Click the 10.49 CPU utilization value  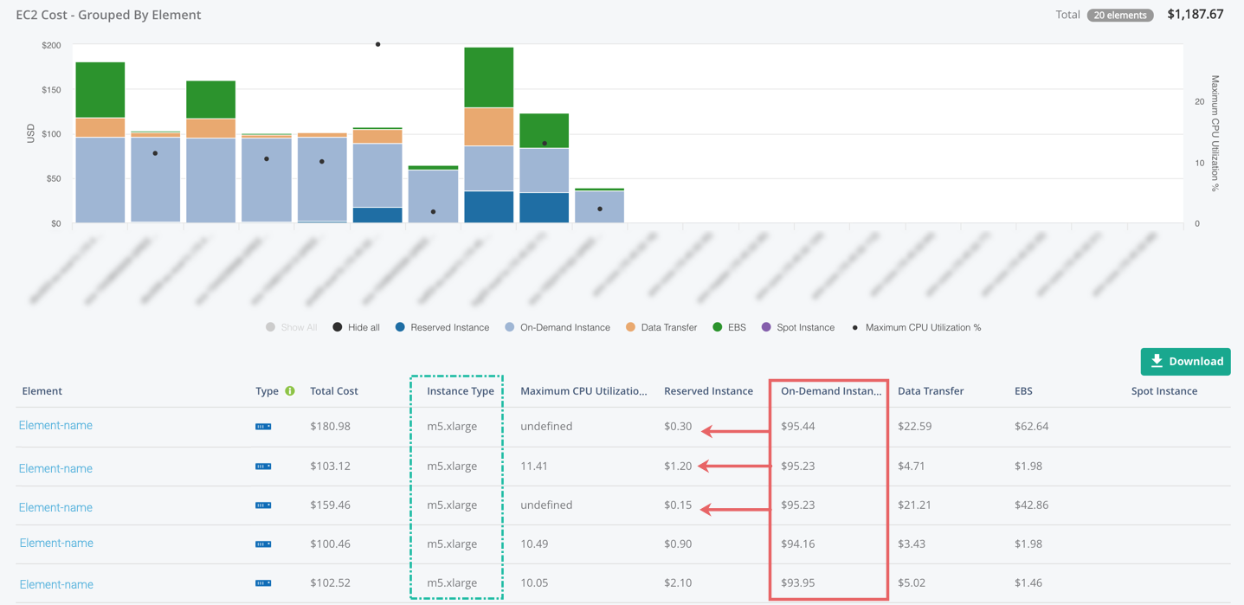point(534,544)
